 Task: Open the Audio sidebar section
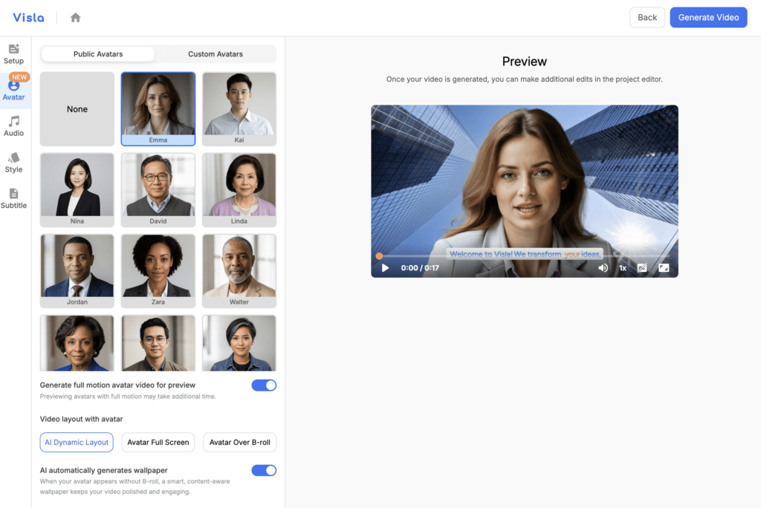13,126
